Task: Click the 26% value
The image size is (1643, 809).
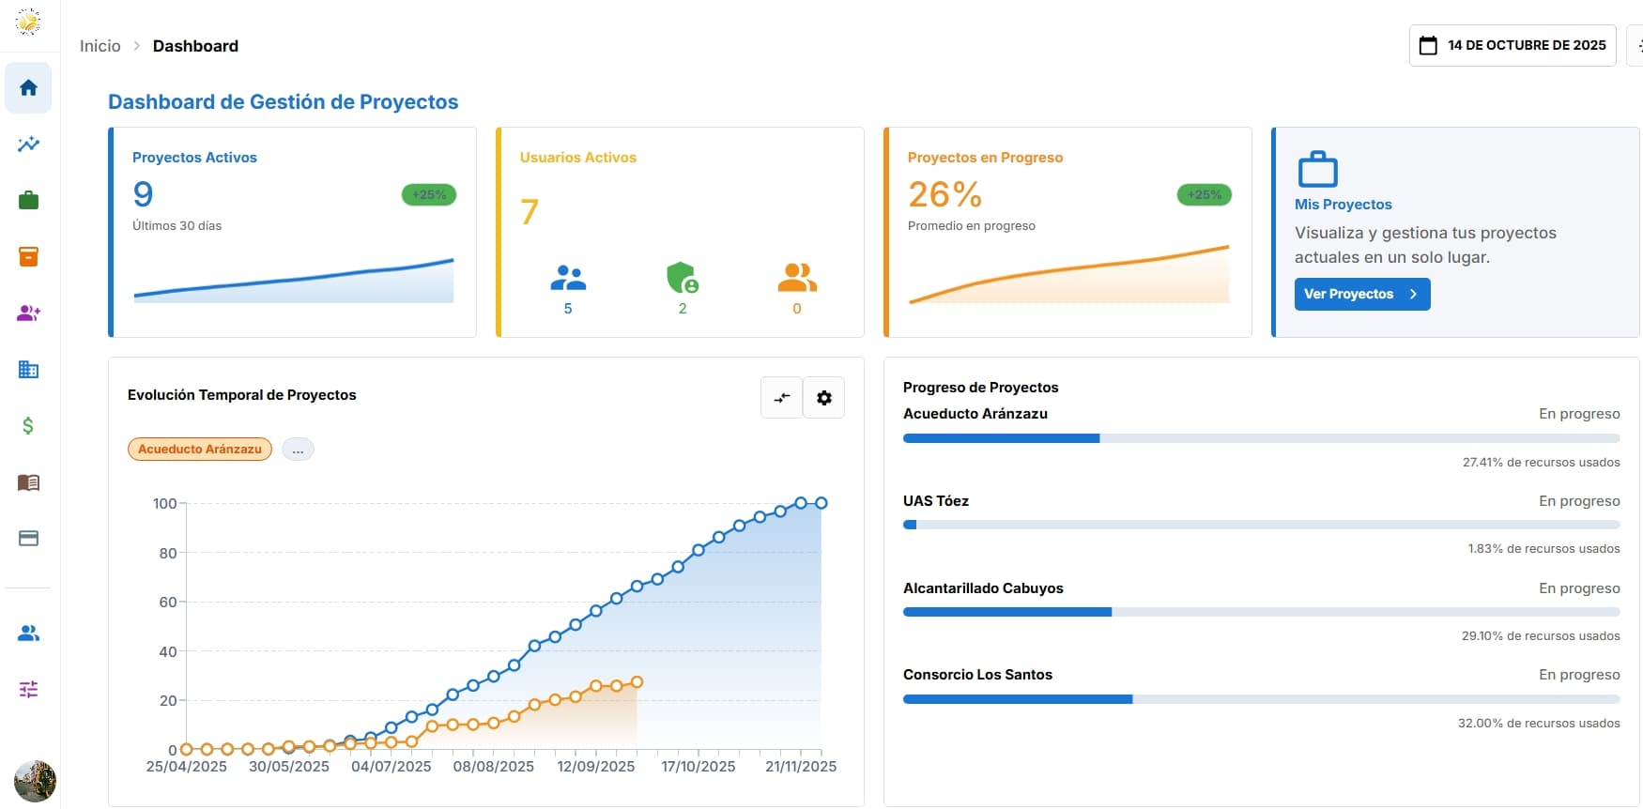Action: 945,194
